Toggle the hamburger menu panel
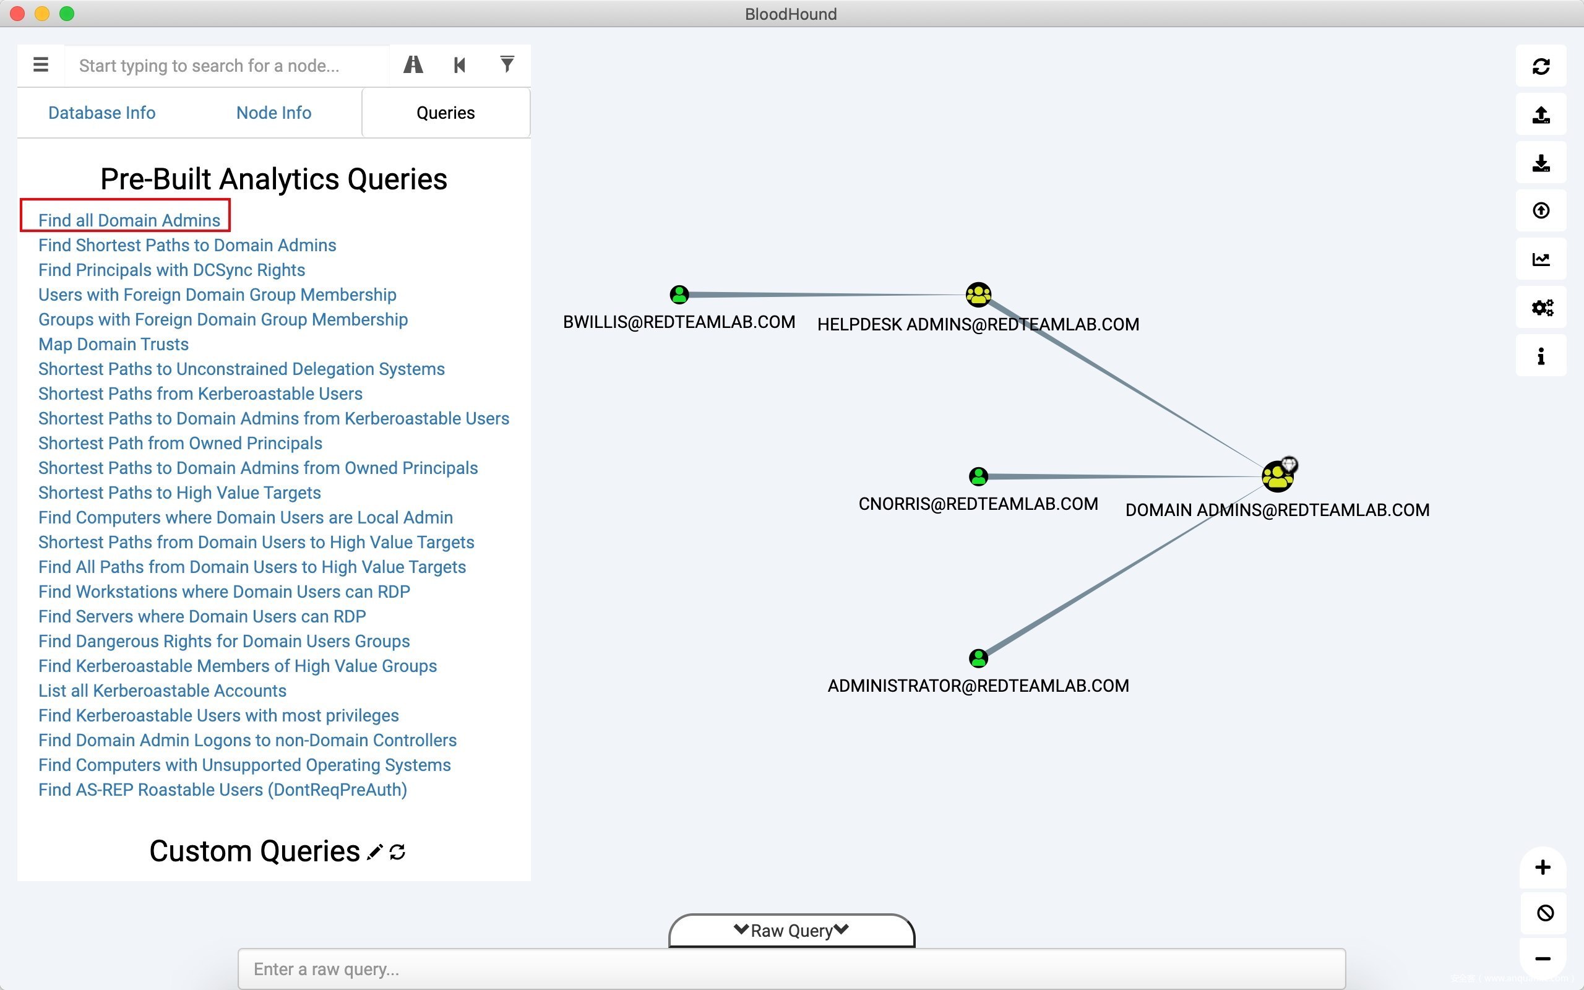 click(x=41, y=65)
